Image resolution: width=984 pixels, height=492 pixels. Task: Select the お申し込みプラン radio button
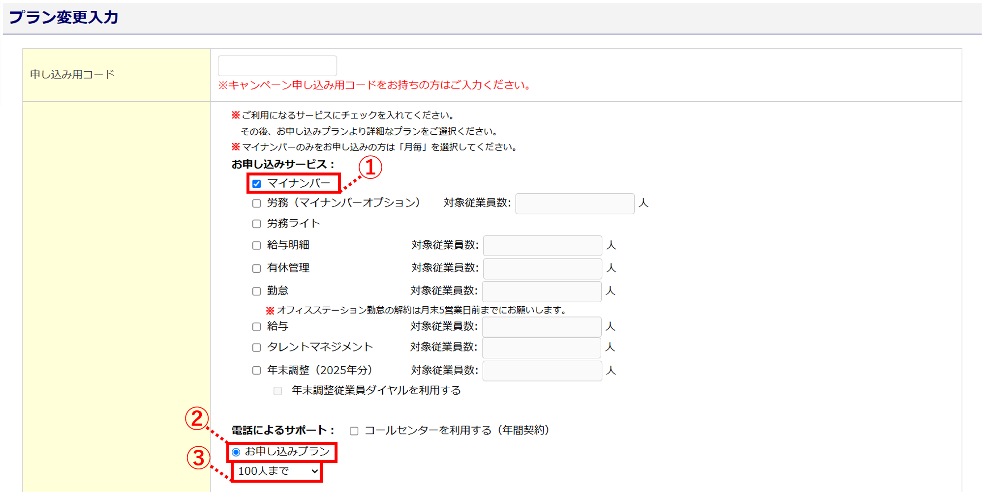(236, 452)
